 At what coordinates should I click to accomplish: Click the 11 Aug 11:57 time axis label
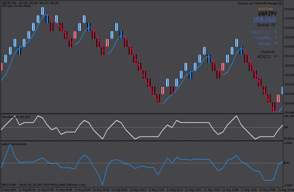(157, 190)
